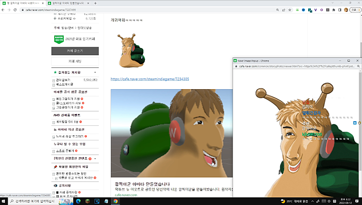The image size is (362, 205).
Task: Open the Chrome icon on the taskbar
Action: point(115,201)
